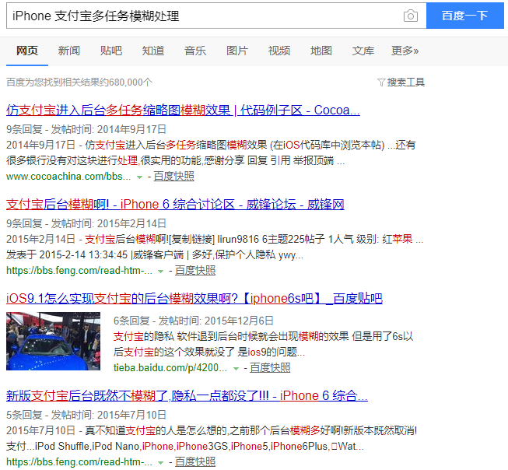Screen dimensions: 508x470
Task: Expand arrow after 2015年7月10日 result's bbs.feng.com URL
Action: click(160, 462)
